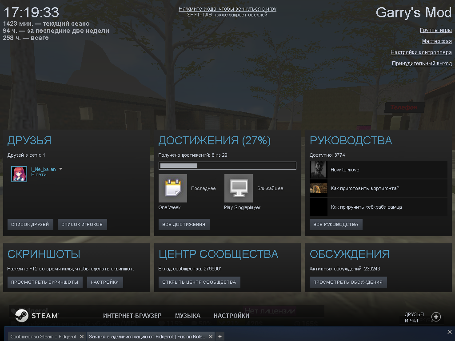Viewport: 455px width, 341px height.
Task: Open ВСЕ ДОСТИЖЕНИЯ button
Action: pyautogui.click(x=184, y=224)
